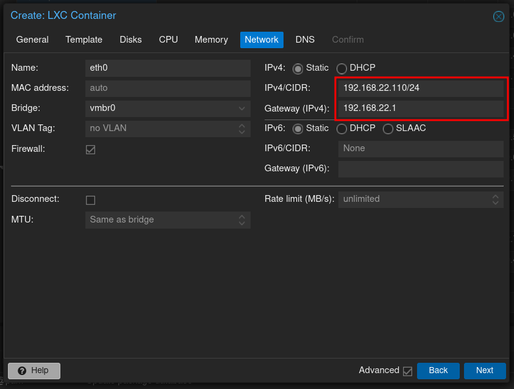This screenshot has height=389, width=514.
Task: Enable the Disconnect checkbox
Action: (x=90, y=200)
